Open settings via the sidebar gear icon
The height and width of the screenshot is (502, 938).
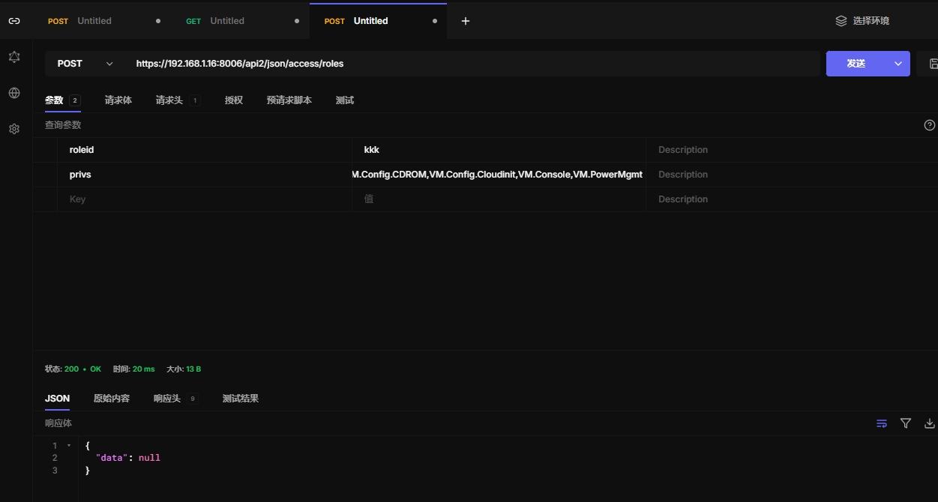14,129
